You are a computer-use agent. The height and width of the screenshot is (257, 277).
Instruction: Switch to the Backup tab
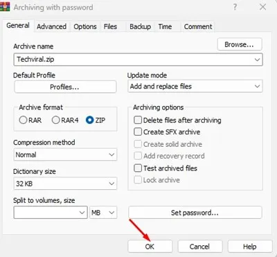[x=140, y=26]
